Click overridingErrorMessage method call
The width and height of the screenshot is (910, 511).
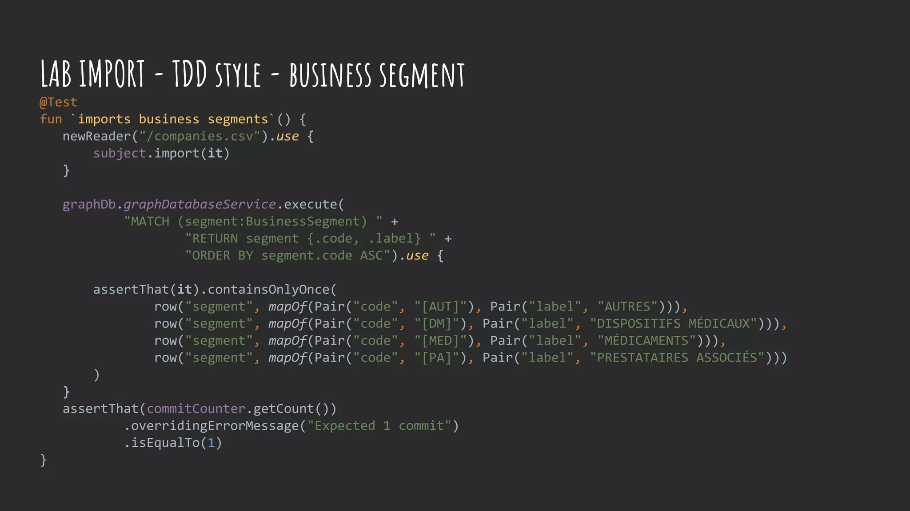click(215, 426)
